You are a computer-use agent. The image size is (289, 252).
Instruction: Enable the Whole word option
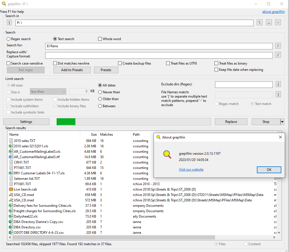pyautogui.click(x=100, y=39)
